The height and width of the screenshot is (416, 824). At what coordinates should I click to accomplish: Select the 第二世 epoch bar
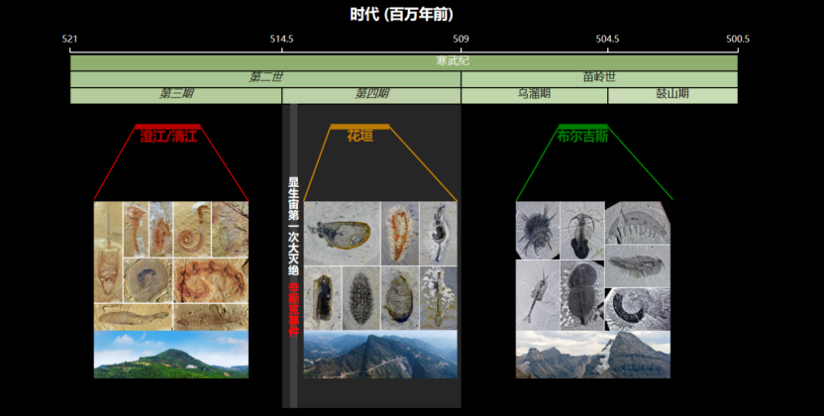(x=264, y=78)
